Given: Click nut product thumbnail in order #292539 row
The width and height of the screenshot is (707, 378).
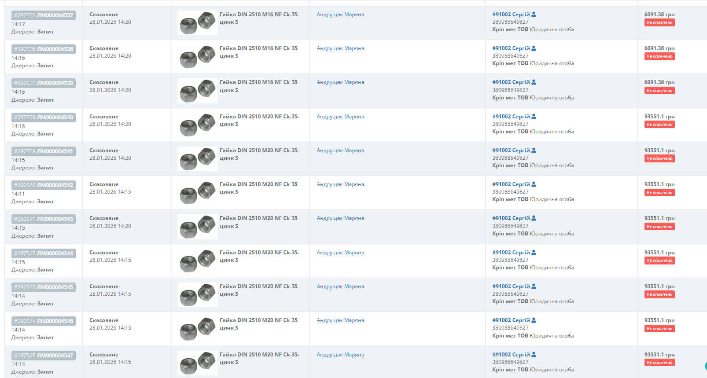Looking at the screenshot, I should [x=197, y=159].
